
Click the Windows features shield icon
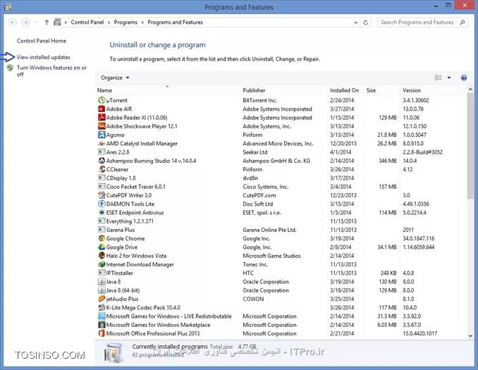11,68
